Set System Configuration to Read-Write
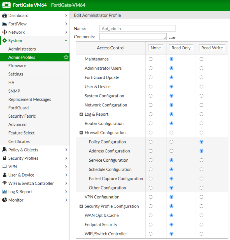 click(x=201, y=96)
